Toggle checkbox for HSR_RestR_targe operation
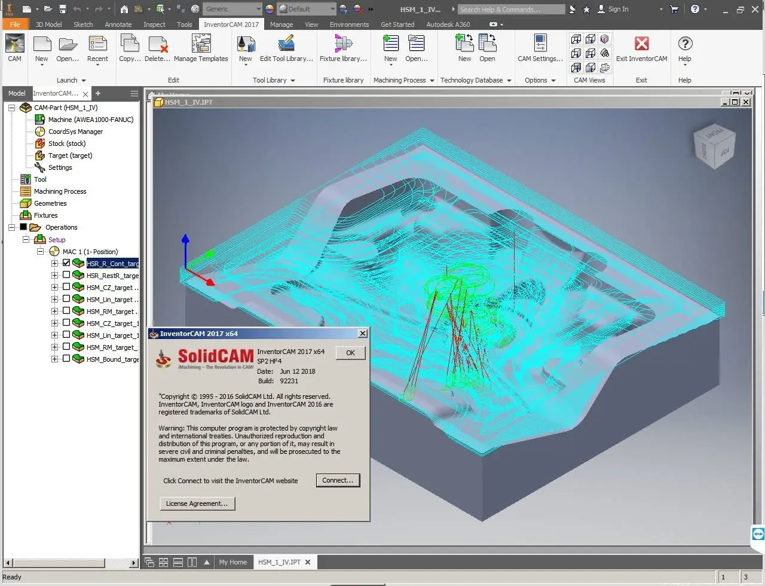Viewport: 765px width, 586px height. (x=66, y=275)
